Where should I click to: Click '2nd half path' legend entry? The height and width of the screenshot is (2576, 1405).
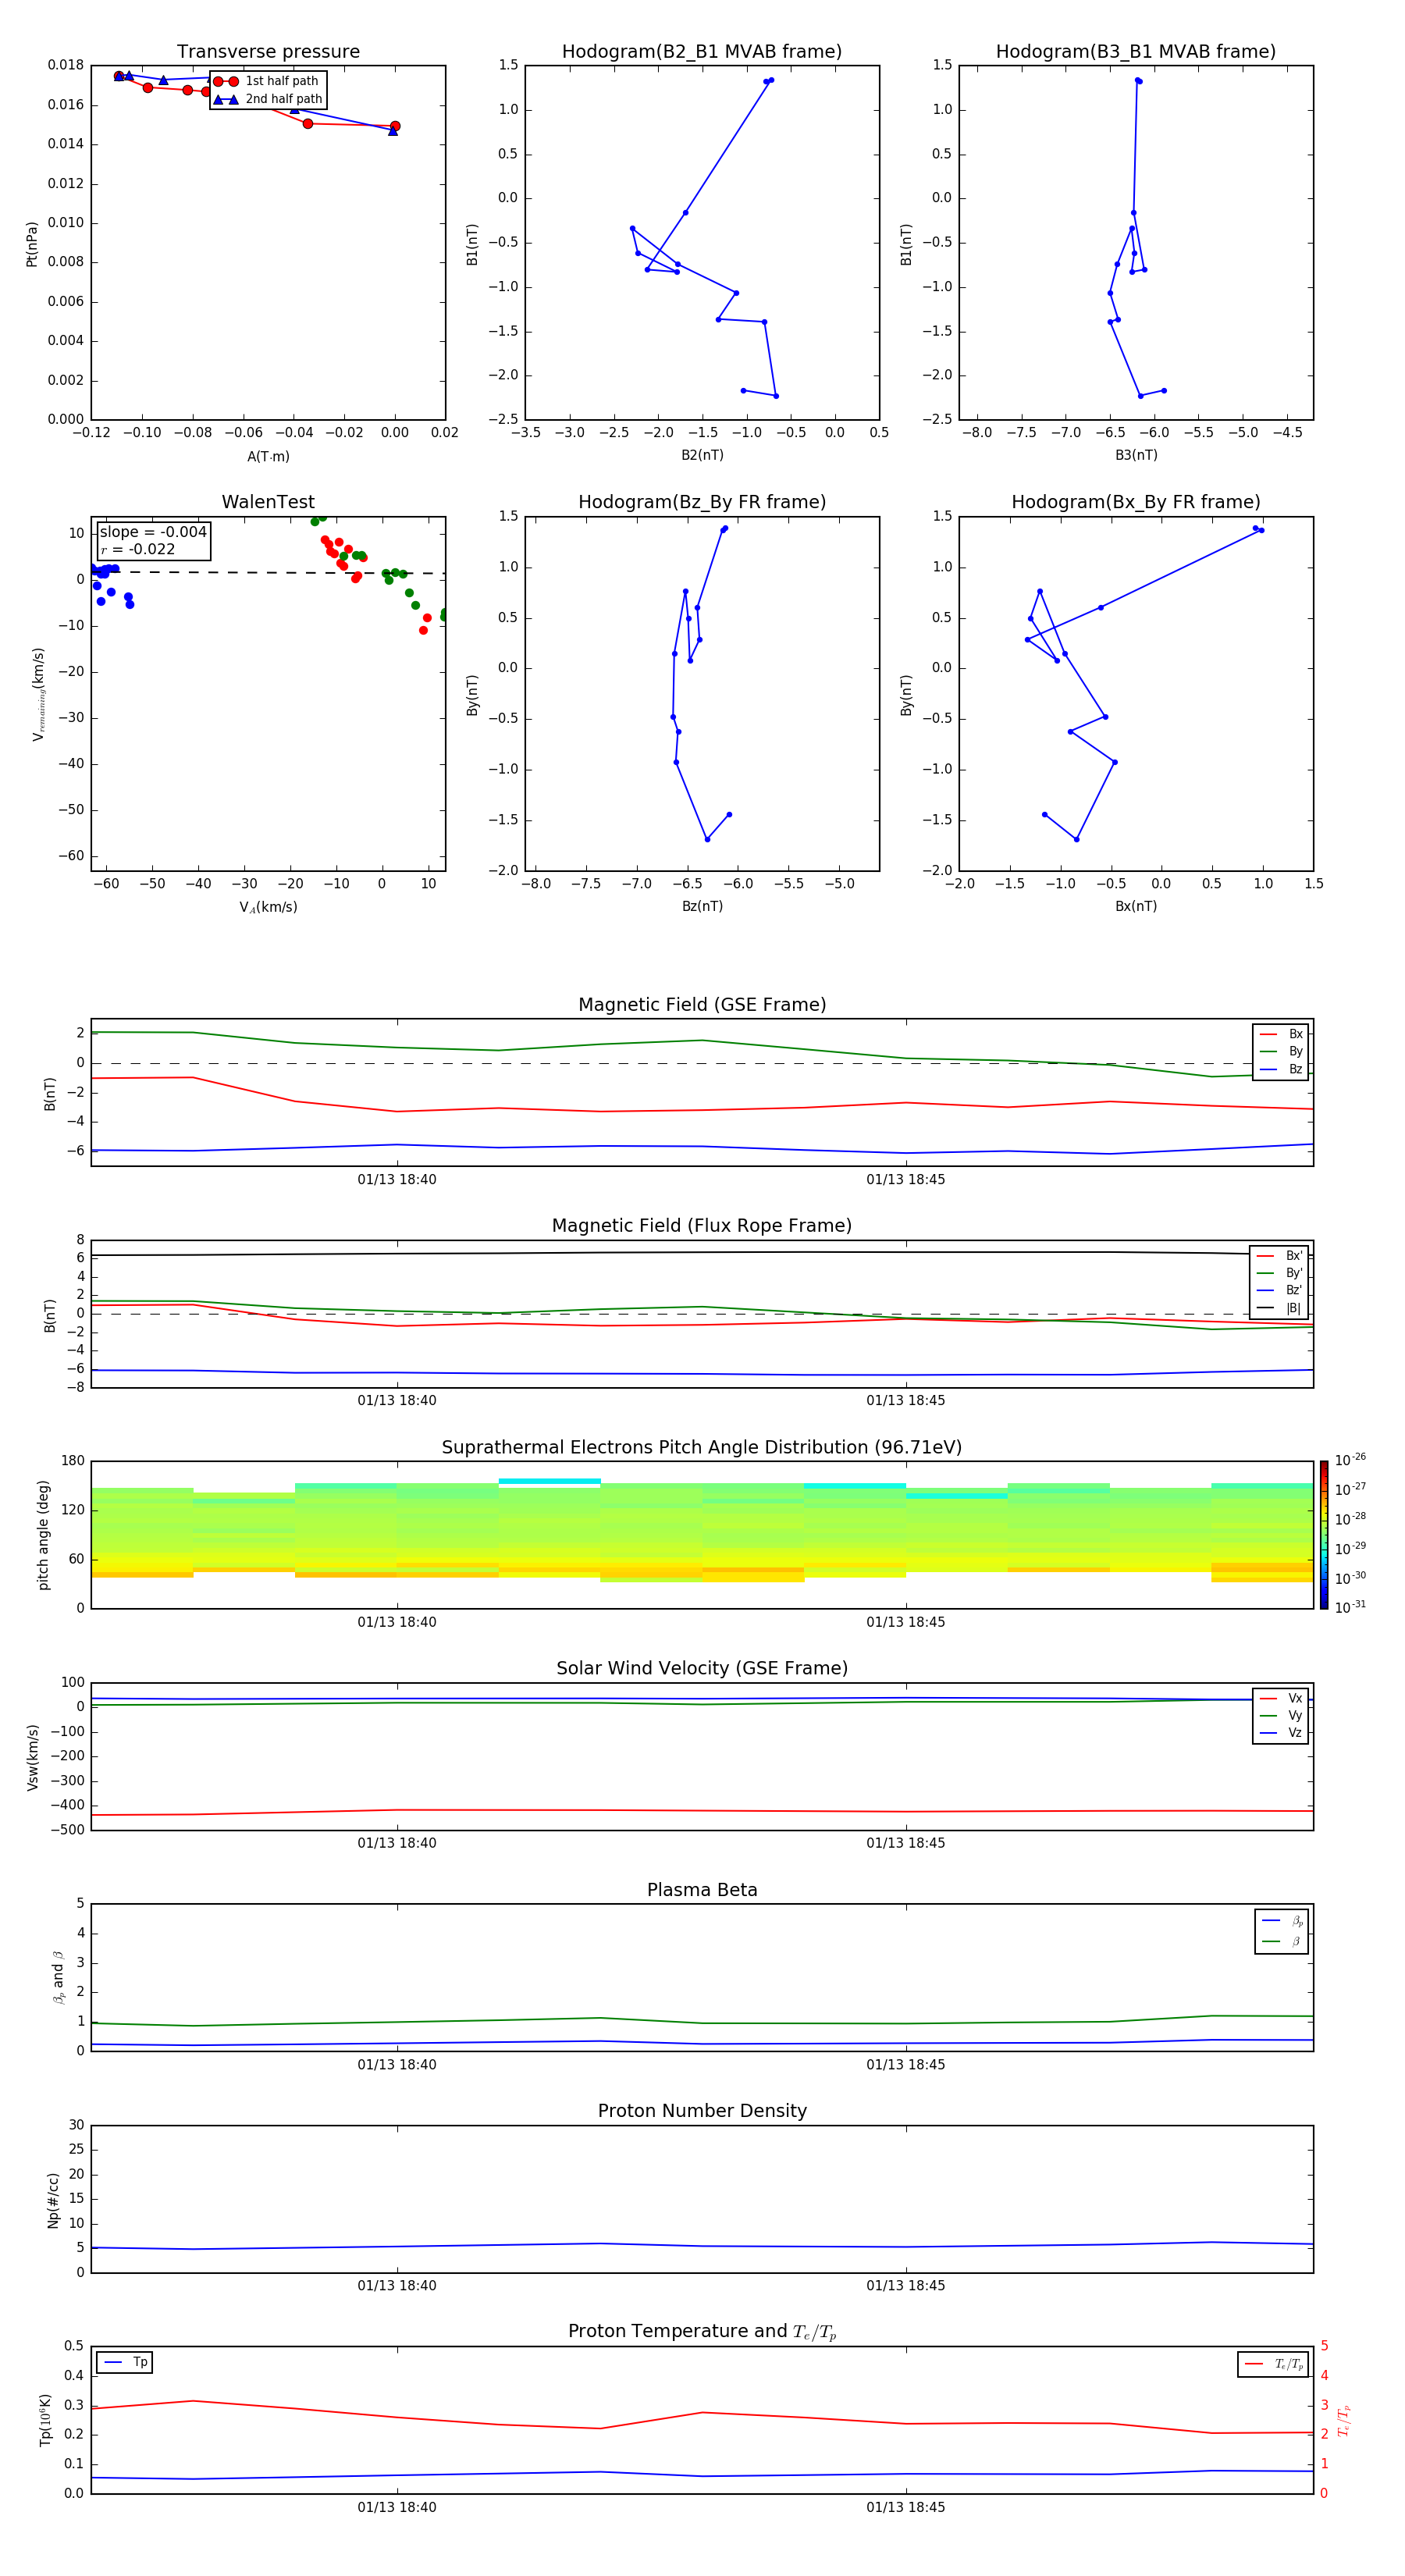coord(268,99)
